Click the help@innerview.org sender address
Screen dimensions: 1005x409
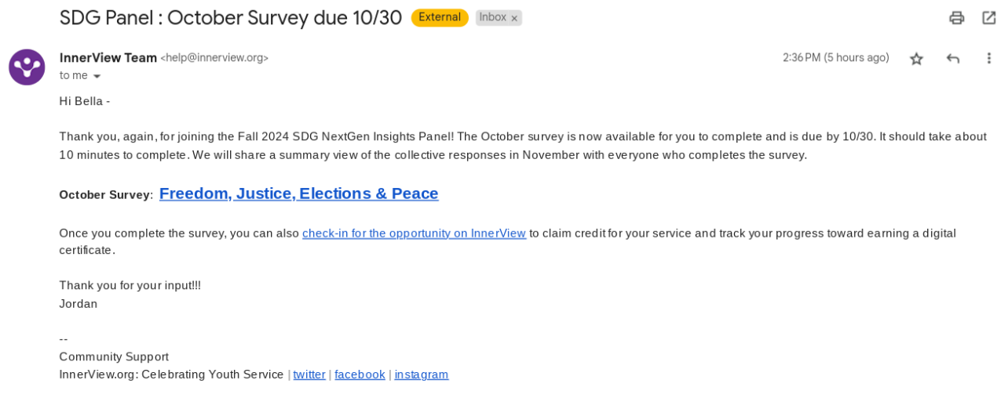coord(214,58)
